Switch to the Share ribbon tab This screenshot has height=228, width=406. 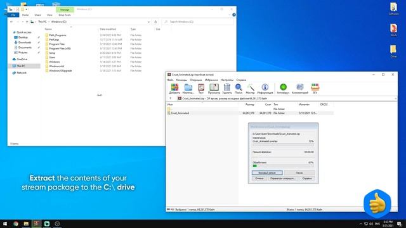click(x=37, y=15)
